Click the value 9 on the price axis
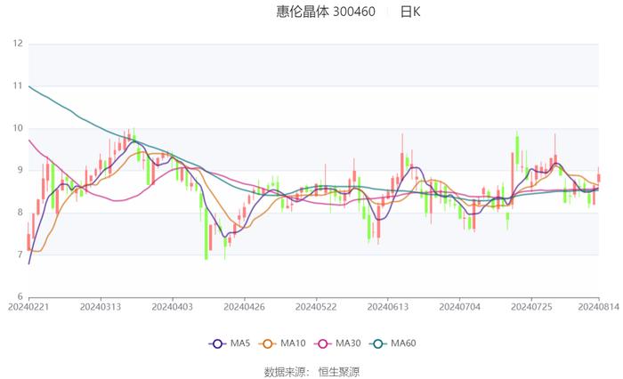 click(x=20, y=170)
